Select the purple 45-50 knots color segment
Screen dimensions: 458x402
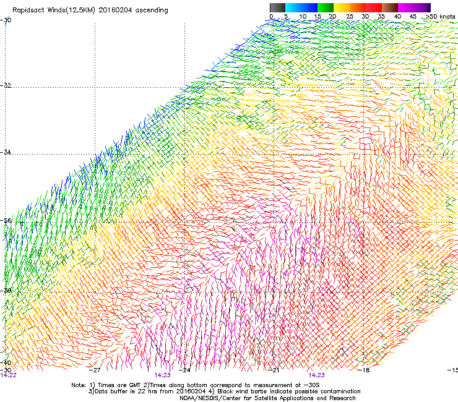click(422, 7)
